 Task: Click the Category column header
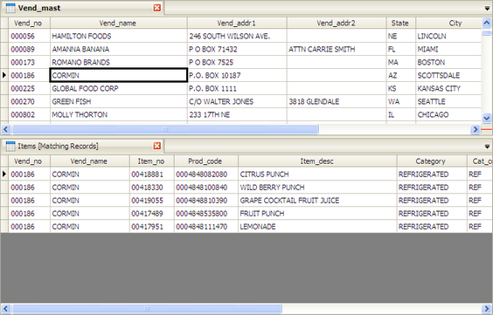point(432,161)
